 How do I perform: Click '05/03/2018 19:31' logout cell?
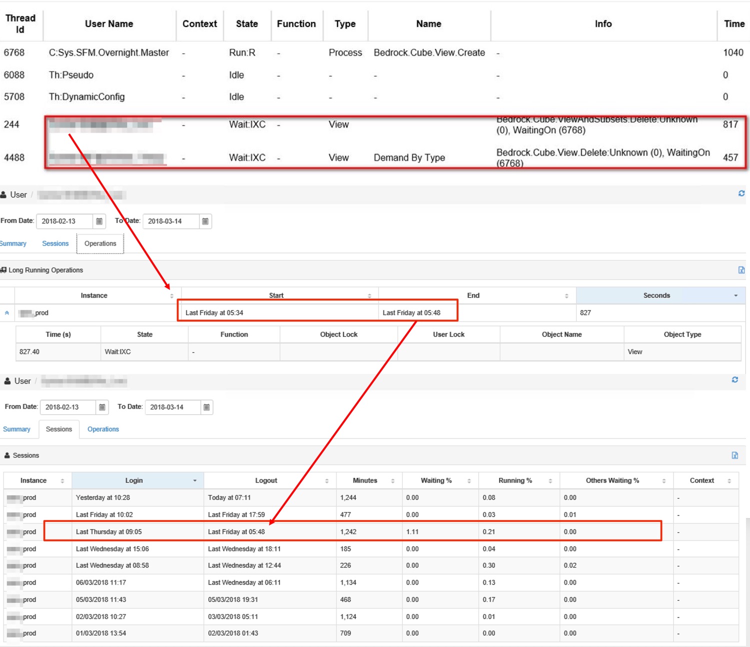(233, 599)
